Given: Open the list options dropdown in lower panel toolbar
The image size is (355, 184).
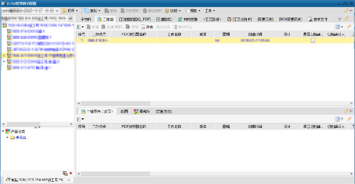Looking at the screenshot, I should [80, 119].
